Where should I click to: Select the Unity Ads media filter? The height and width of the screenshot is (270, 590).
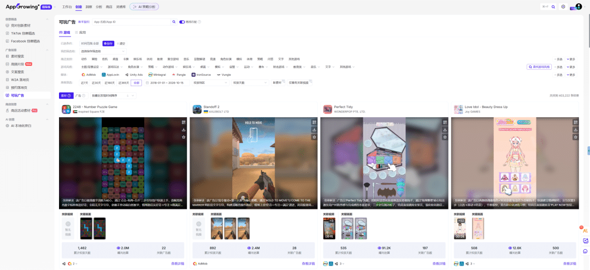click(134, 75)
